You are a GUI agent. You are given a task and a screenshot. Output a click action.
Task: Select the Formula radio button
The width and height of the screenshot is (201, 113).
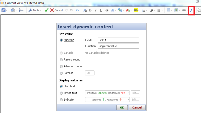61,73
